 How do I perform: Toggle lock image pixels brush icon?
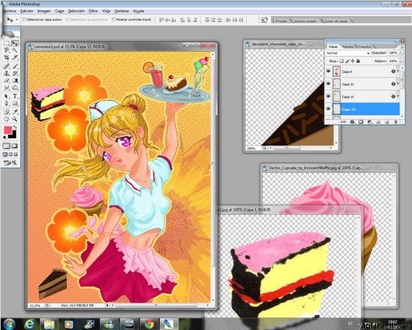(x=347, y=61)
